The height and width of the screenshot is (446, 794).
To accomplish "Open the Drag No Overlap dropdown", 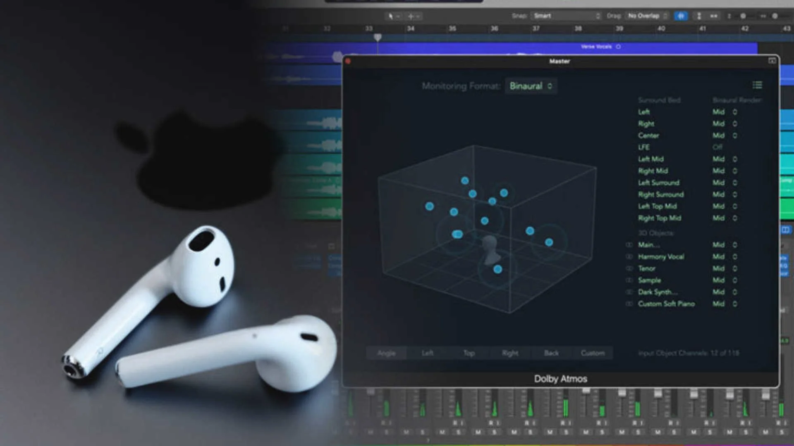I will point(647,16).
